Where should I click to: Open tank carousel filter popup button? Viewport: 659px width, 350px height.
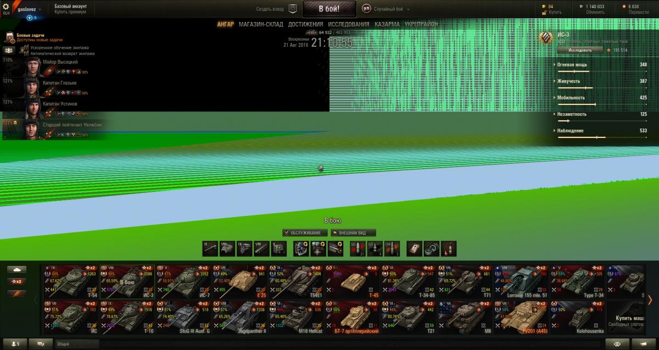coord(16,269)
